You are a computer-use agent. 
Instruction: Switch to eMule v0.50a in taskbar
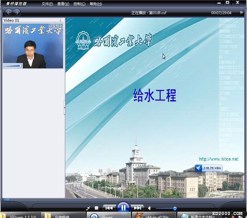154,215
